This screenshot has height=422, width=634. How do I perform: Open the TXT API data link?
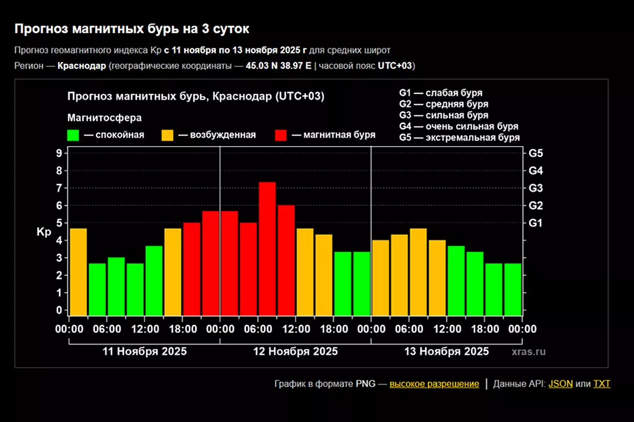[601, 383]
